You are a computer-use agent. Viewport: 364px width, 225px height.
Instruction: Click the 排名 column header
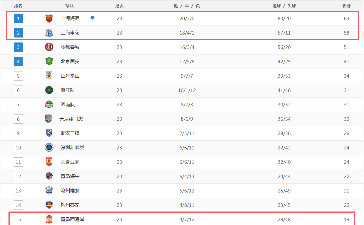pyautogui.click(x=18, y=6)
